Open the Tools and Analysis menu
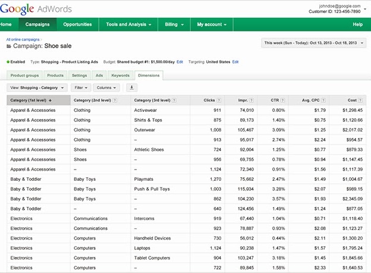Viewport: 371px width, 273px height. (128, 24)
